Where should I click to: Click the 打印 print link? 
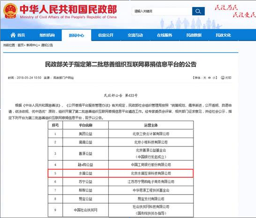pyautogui.click(x=228, y=78)
